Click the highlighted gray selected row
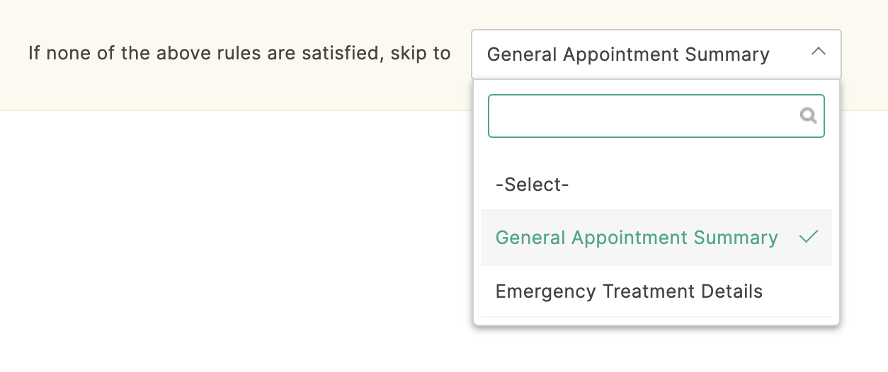 click(656, 238)
